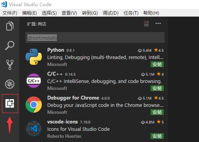Viewport: 199px width, 142px height.
Task: Click the Debug your JavaScript code description
Action: (105, 105)
